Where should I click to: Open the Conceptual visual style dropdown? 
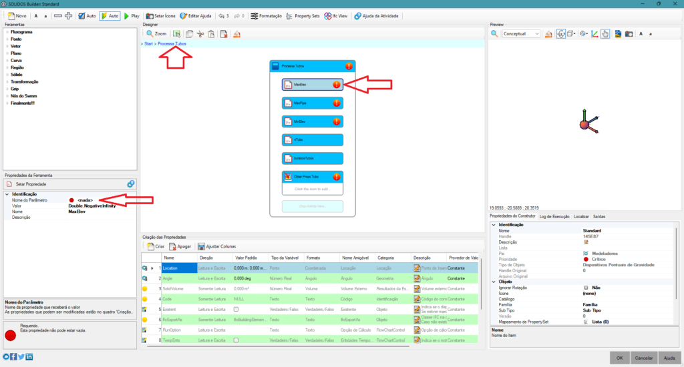coord(521,33)
